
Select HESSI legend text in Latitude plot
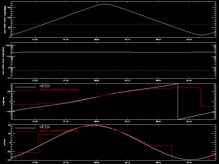[45, 127]
